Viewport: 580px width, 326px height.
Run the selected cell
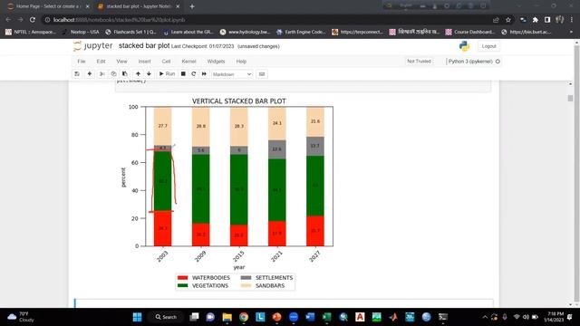[x=167, y=74]
